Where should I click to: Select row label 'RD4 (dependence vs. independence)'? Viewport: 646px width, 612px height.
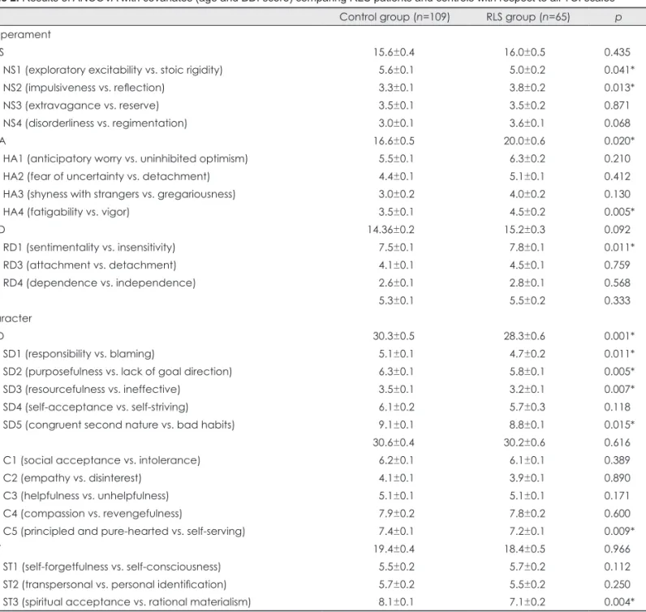(x=99, y=282)
